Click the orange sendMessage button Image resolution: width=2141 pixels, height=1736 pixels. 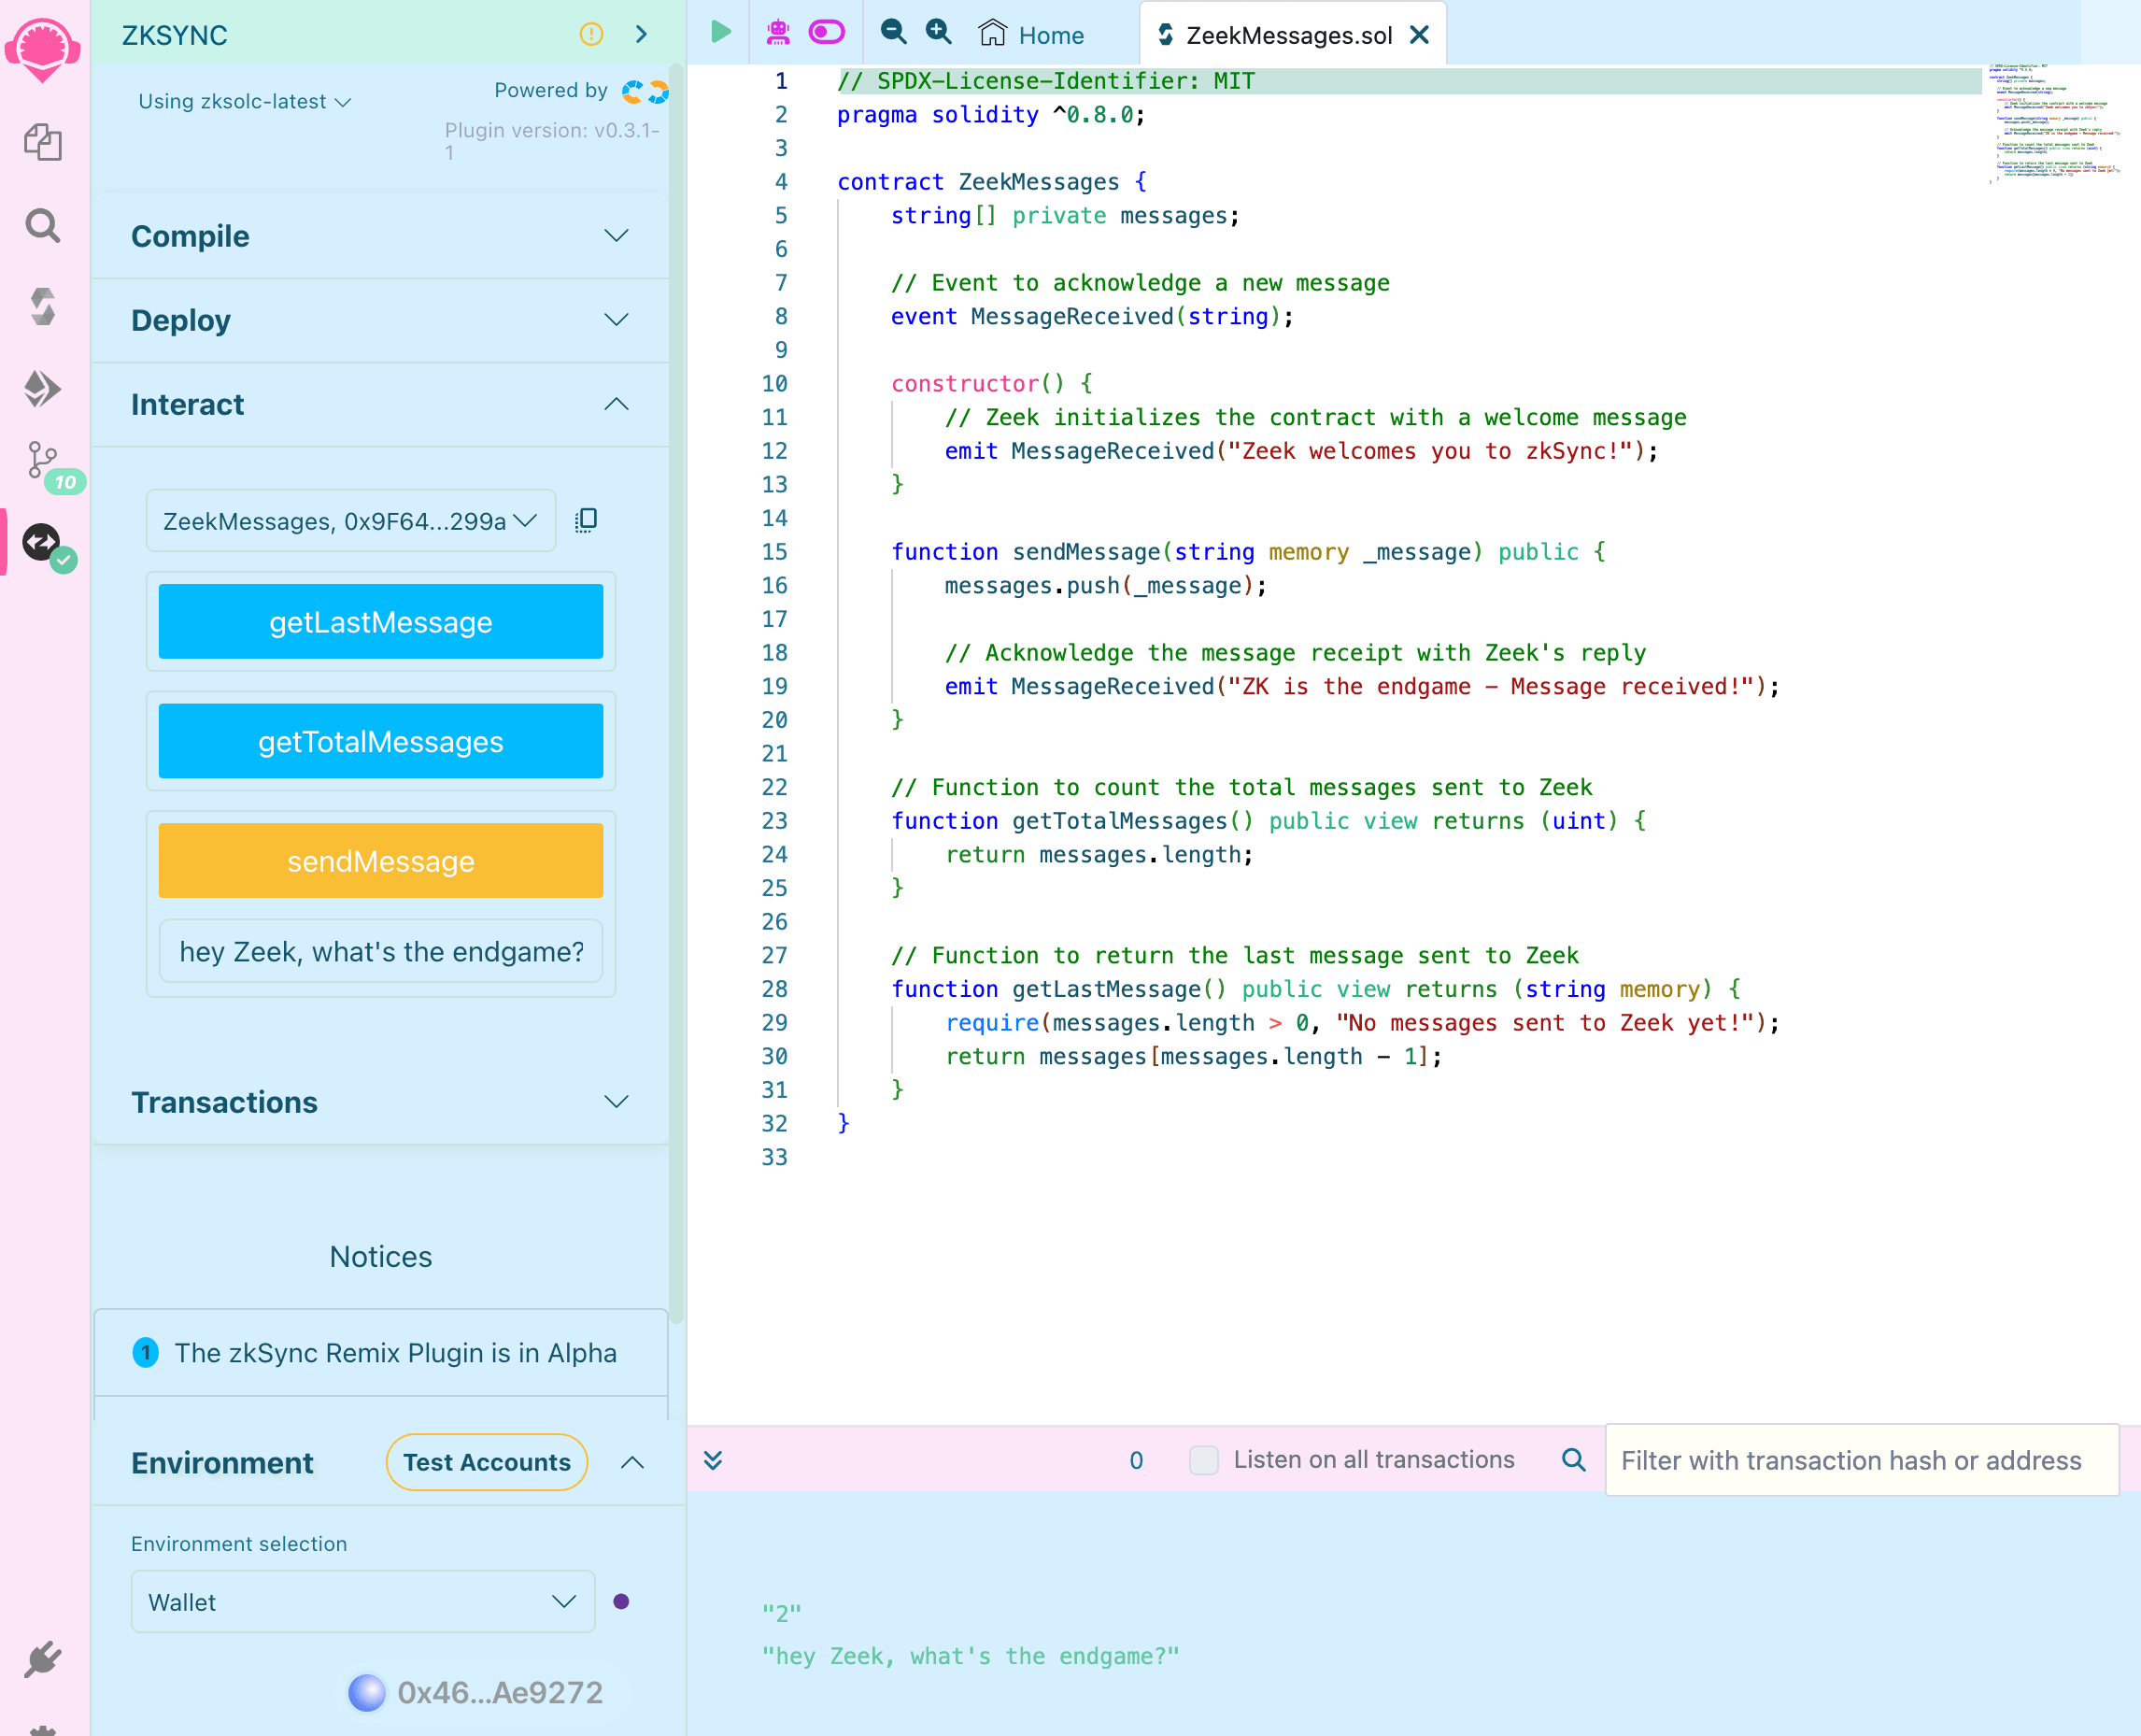(380, 861)
